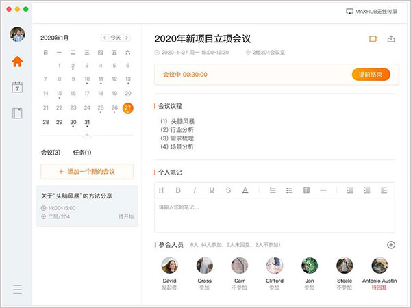Open the hamburger menu at sidebar bottom
The image size is (411, 308).
pyautogui.click(x=17, y=289)
